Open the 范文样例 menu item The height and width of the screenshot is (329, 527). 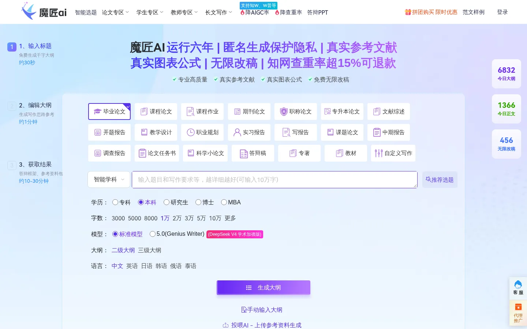click(x=474, y=12)
